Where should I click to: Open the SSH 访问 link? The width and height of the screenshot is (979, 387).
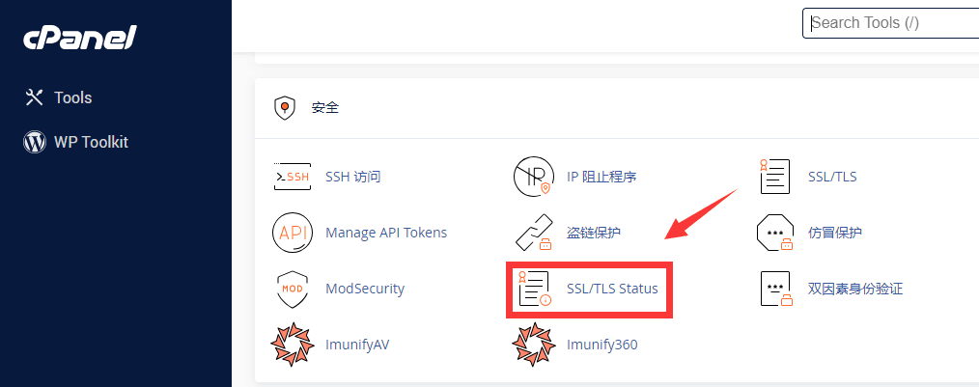click(x=352, y=177)
